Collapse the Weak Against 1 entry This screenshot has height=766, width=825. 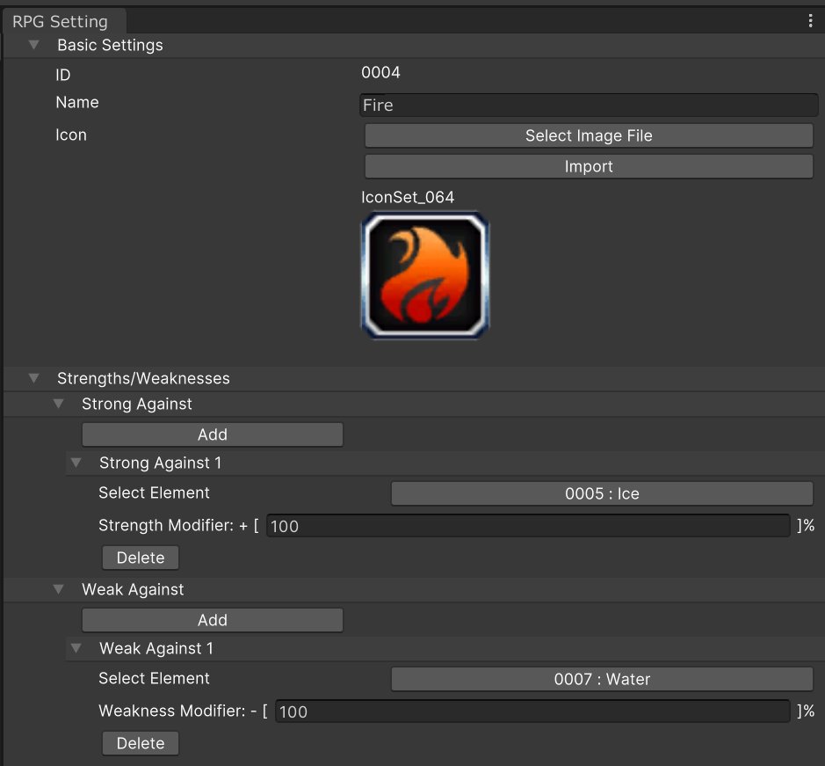pyautogui.click(x=76, y=648)
